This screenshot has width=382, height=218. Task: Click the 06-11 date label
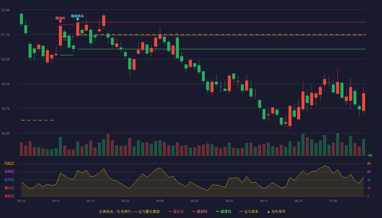pyautogui.click(x=264, y=201)
